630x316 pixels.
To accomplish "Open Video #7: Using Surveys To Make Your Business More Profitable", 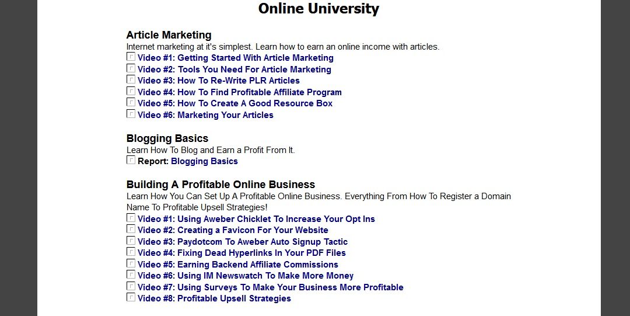I will (271, 287).
